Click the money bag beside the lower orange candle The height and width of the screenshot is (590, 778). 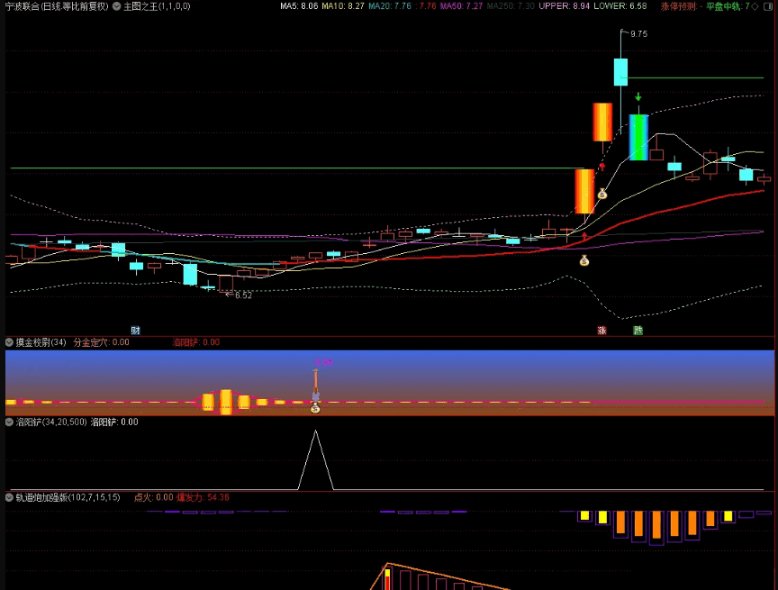602,194
